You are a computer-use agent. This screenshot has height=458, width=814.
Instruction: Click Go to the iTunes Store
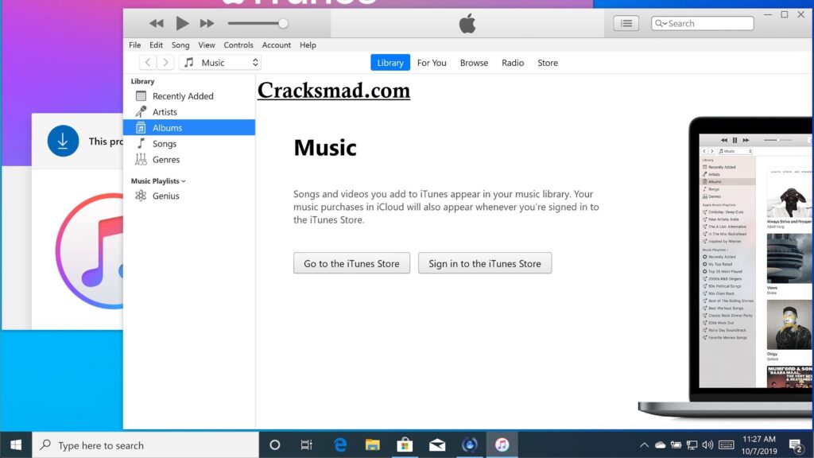click(351, 263)
